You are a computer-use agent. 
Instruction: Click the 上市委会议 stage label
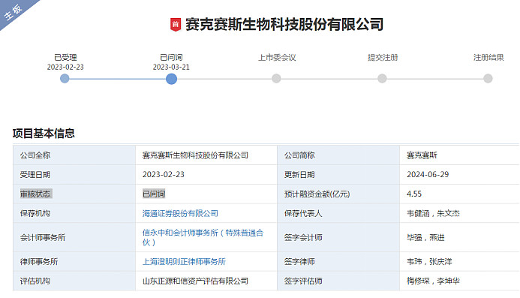(277, 57)
